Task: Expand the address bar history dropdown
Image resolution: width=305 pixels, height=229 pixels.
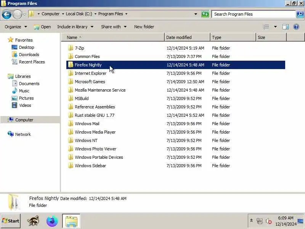Action: click(x=196, y=14)
